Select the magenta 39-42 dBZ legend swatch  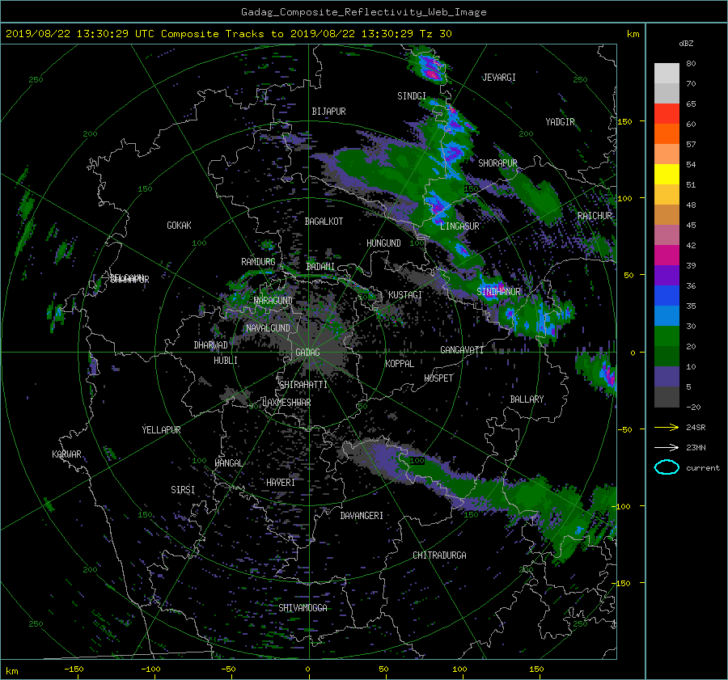coord(667,256)
